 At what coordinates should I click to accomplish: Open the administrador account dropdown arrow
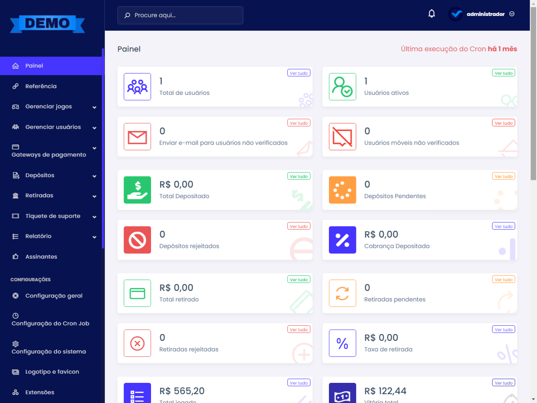pyautogui.click(x=512, y=14)
